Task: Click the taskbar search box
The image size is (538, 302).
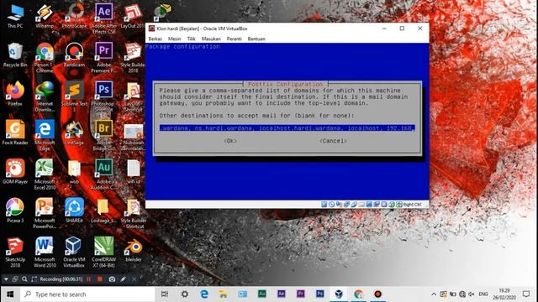Action: tap(87, 294)
